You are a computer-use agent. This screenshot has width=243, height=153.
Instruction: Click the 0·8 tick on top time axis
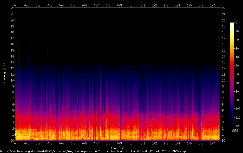(108, 5)
